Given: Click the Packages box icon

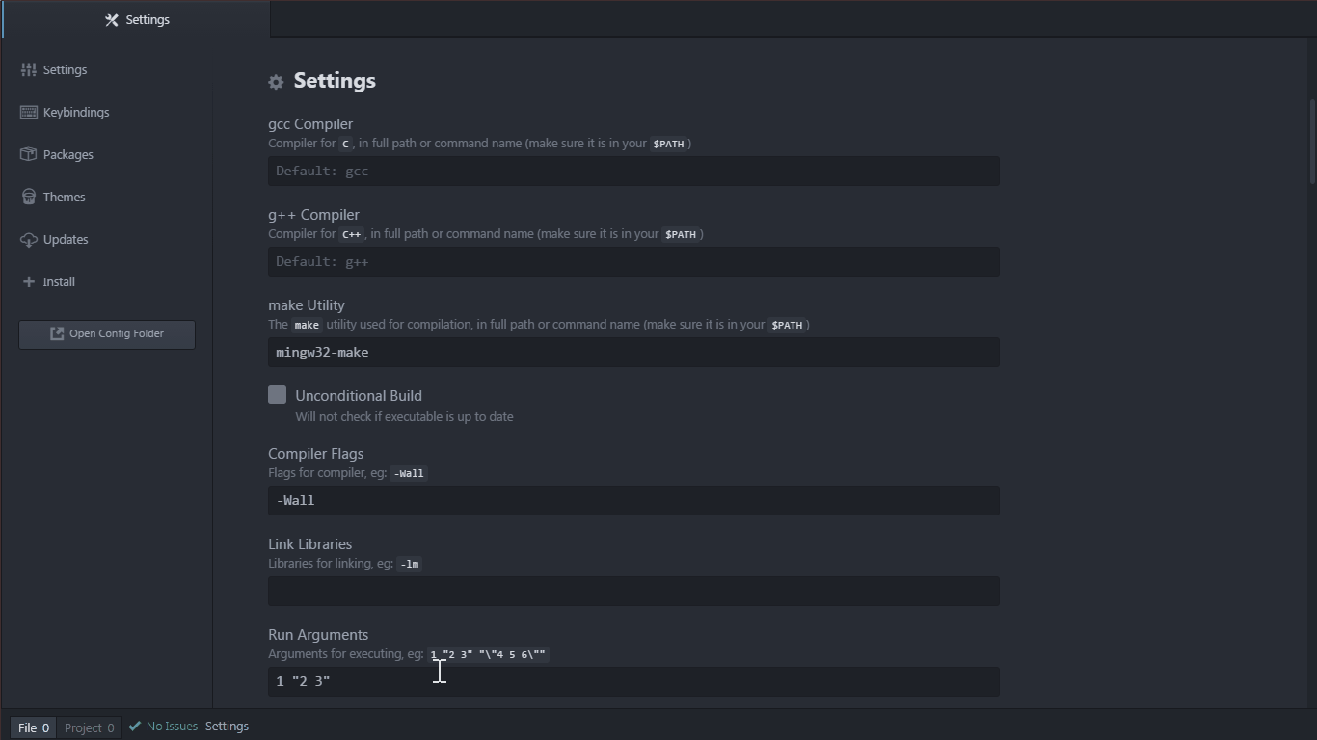Looking at the screenshot, I should (29, 154).
